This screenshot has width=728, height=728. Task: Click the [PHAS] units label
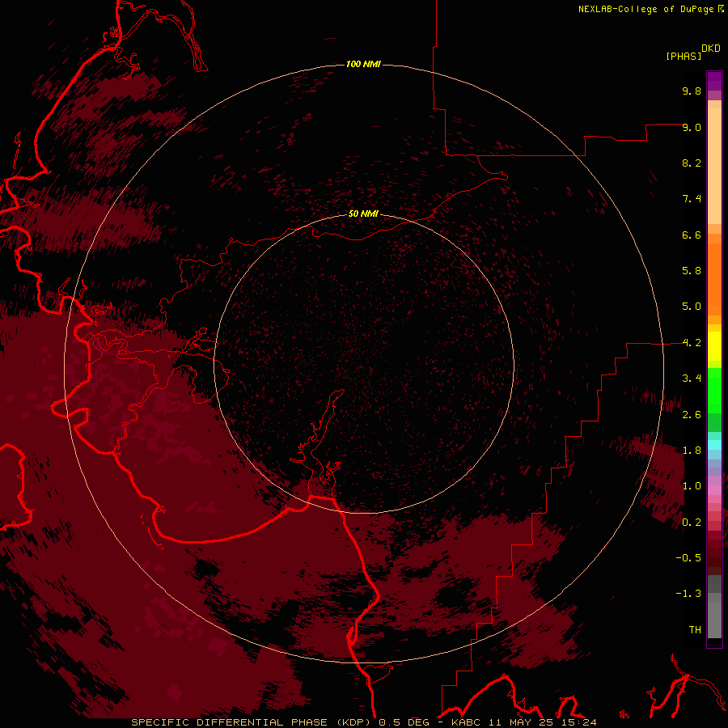(684, 57)
